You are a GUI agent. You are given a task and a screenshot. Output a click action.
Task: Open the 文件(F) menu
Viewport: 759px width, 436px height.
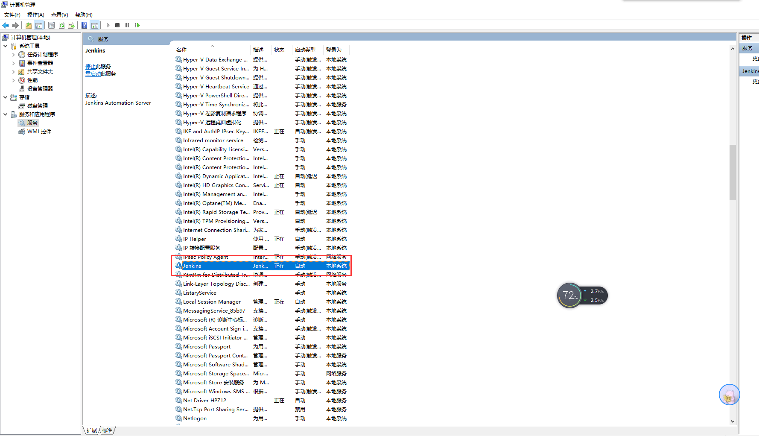(x=12, y=15)
